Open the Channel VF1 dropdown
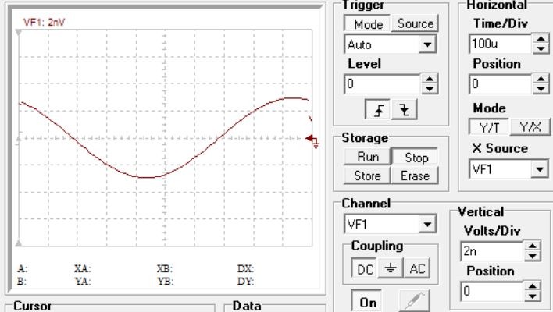This screenshot has height=312, width=553. click(427, 225)
